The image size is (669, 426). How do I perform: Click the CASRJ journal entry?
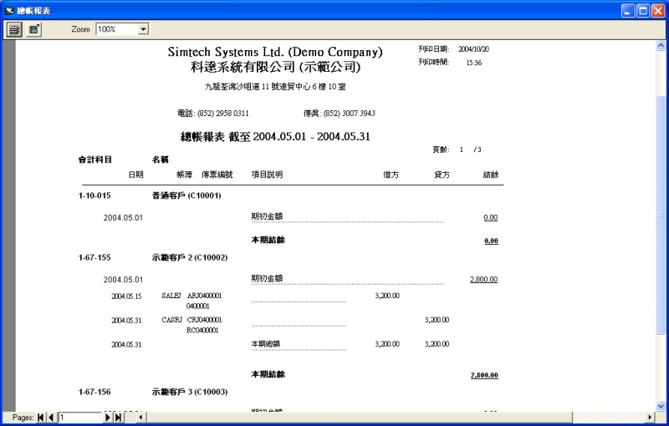pyautogui.click(x=171, y=319)
